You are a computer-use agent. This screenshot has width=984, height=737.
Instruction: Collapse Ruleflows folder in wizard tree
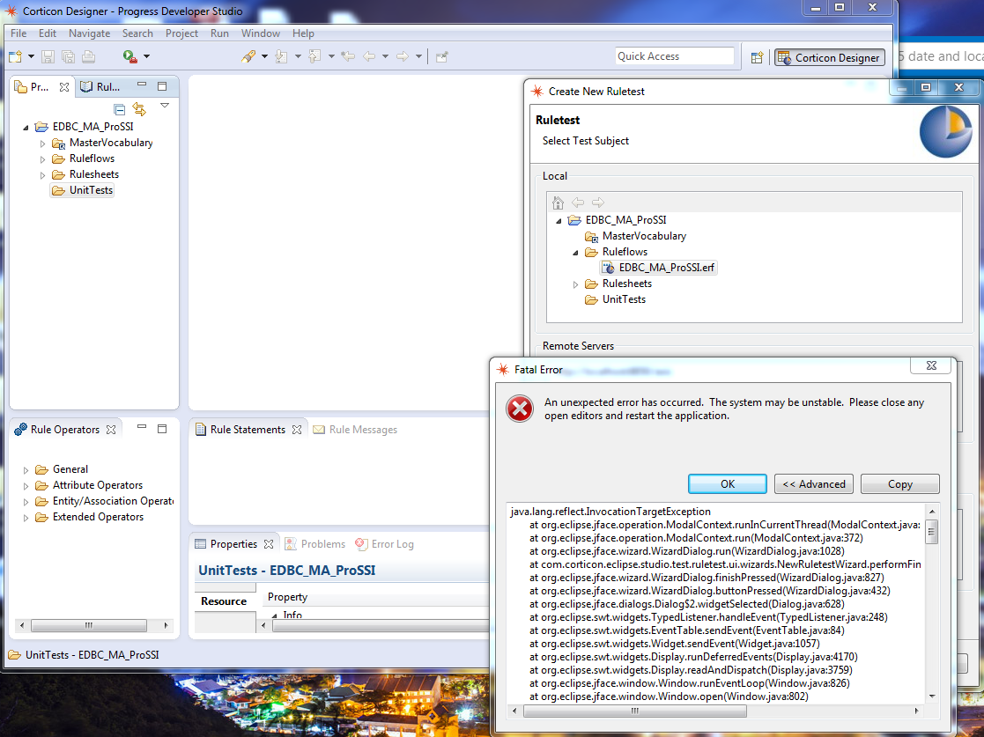coord(575,253)
